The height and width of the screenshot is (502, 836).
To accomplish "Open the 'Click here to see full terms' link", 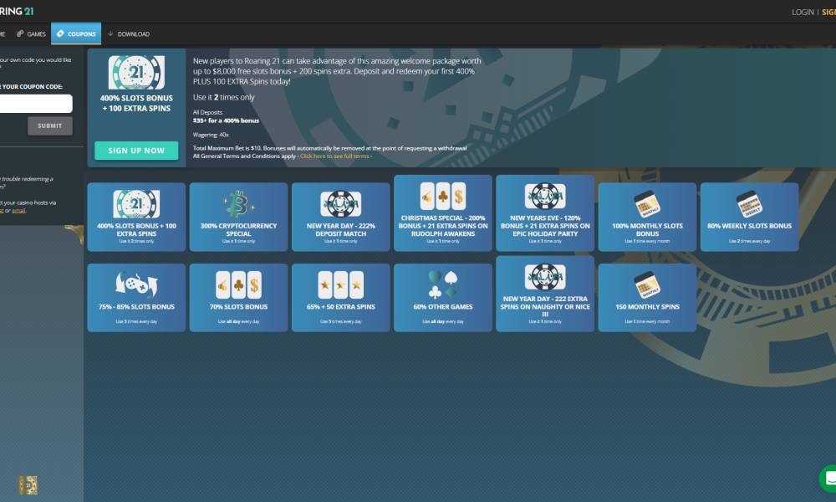I will (335, 156).
